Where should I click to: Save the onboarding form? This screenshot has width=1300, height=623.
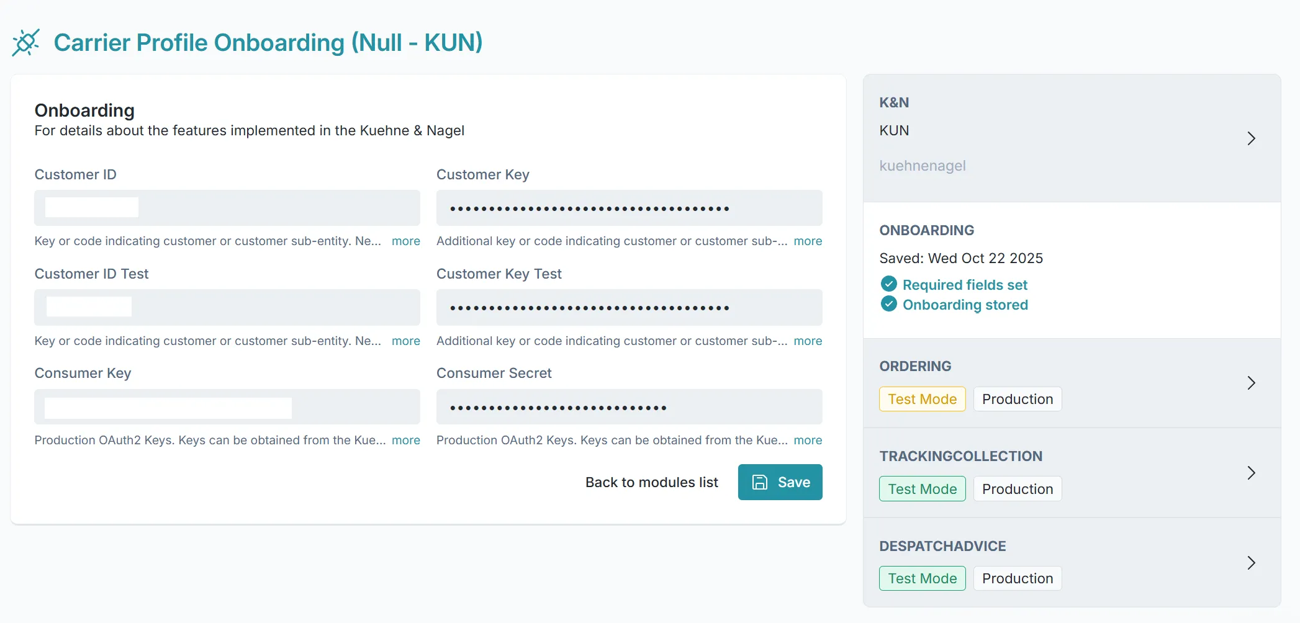[780, 482]
